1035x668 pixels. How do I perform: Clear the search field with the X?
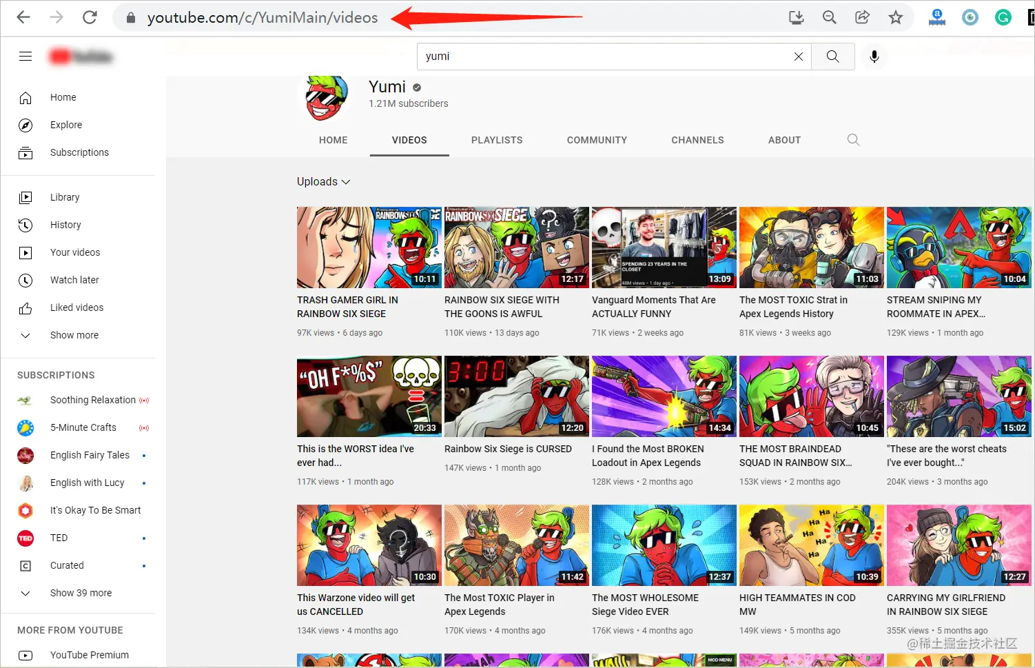(x=798, y=56)
